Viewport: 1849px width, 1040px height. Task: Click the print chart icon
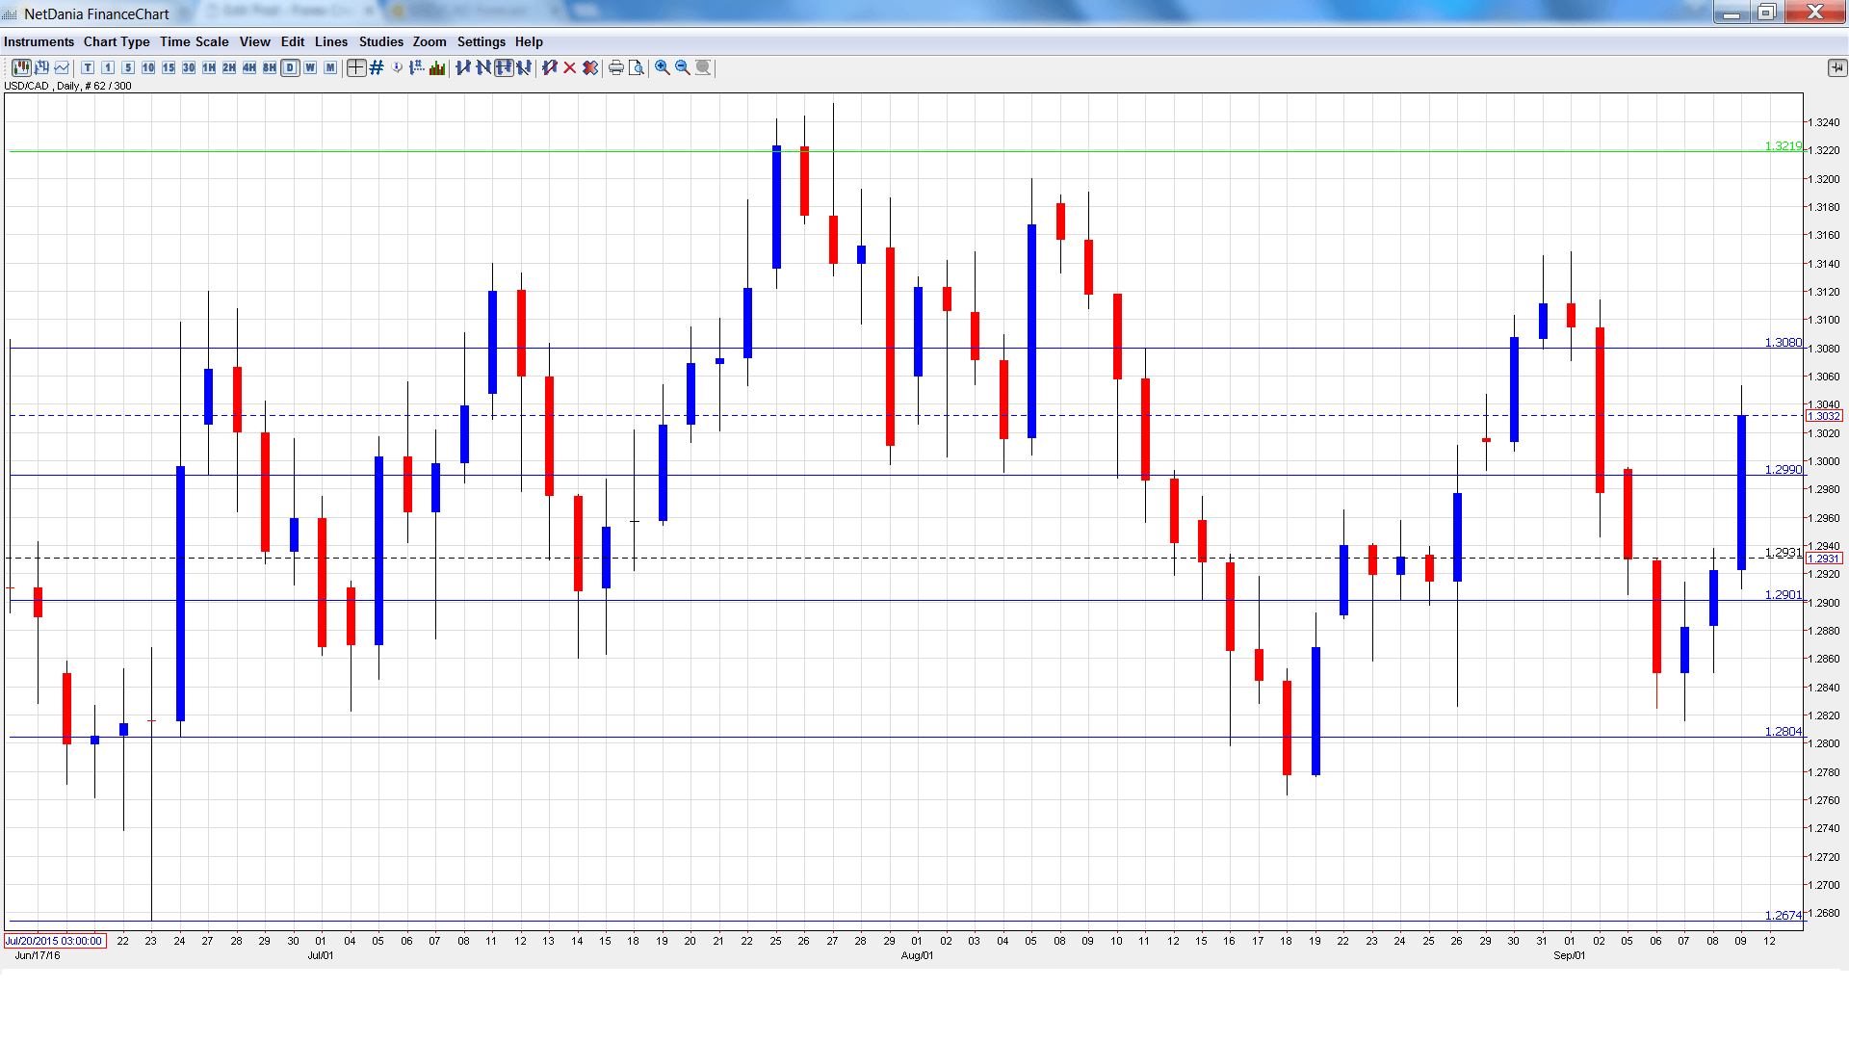[x=615, y=67]
